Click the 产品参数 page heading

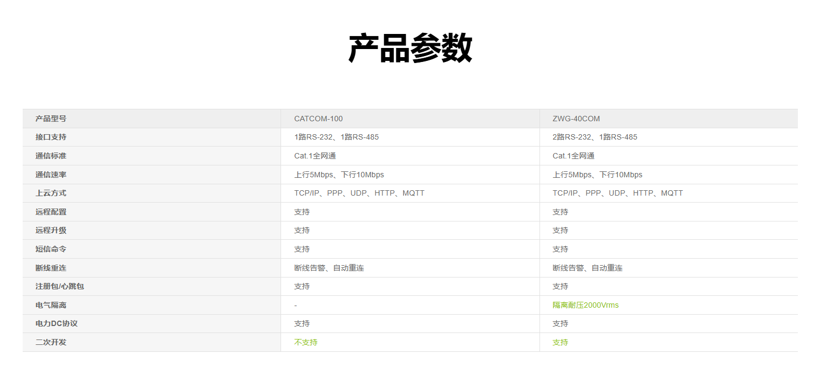[410, 48]
